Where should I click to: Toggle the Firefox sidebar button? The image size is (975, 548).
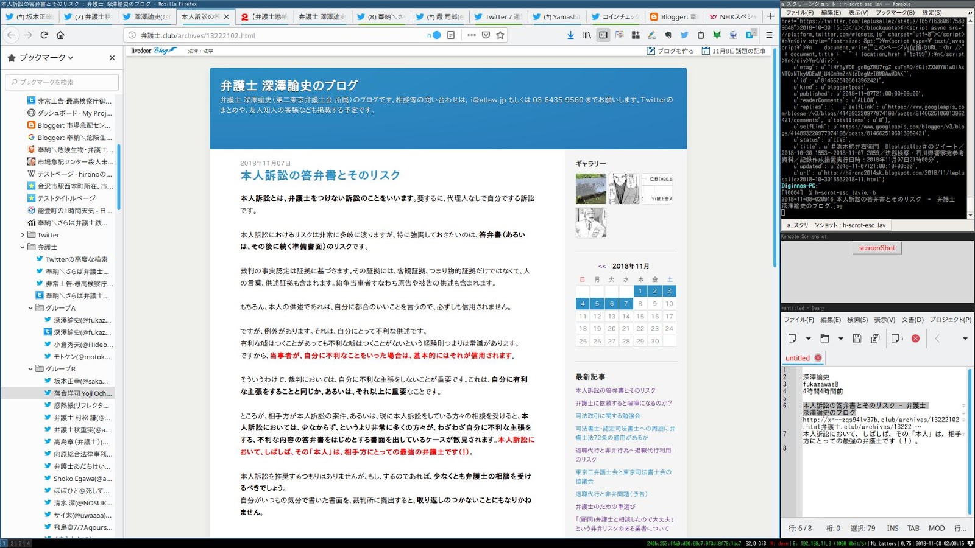click(x=603, y=35)
